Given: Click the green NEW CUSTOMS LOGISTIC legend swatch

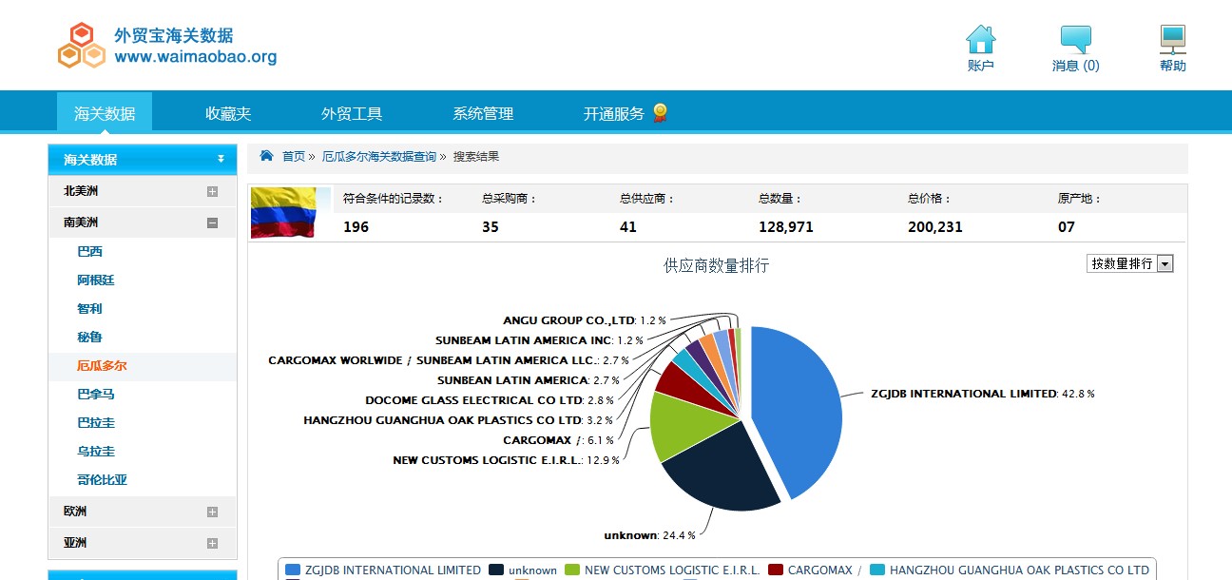Looking at the screenshot, I should point(572,570).
